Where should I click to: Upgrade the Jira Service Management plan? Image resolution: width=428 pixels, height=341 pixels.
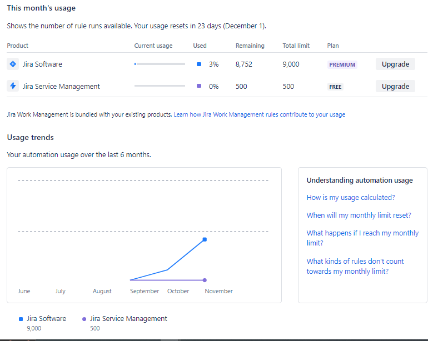pos(395,86)
